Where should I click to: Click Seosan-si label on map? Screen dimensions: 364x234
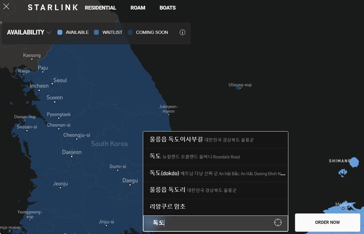click(27, 127)
